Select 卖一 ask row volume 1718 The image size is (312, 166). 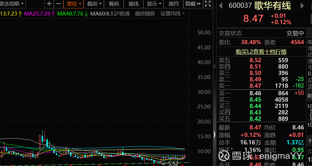281,86
